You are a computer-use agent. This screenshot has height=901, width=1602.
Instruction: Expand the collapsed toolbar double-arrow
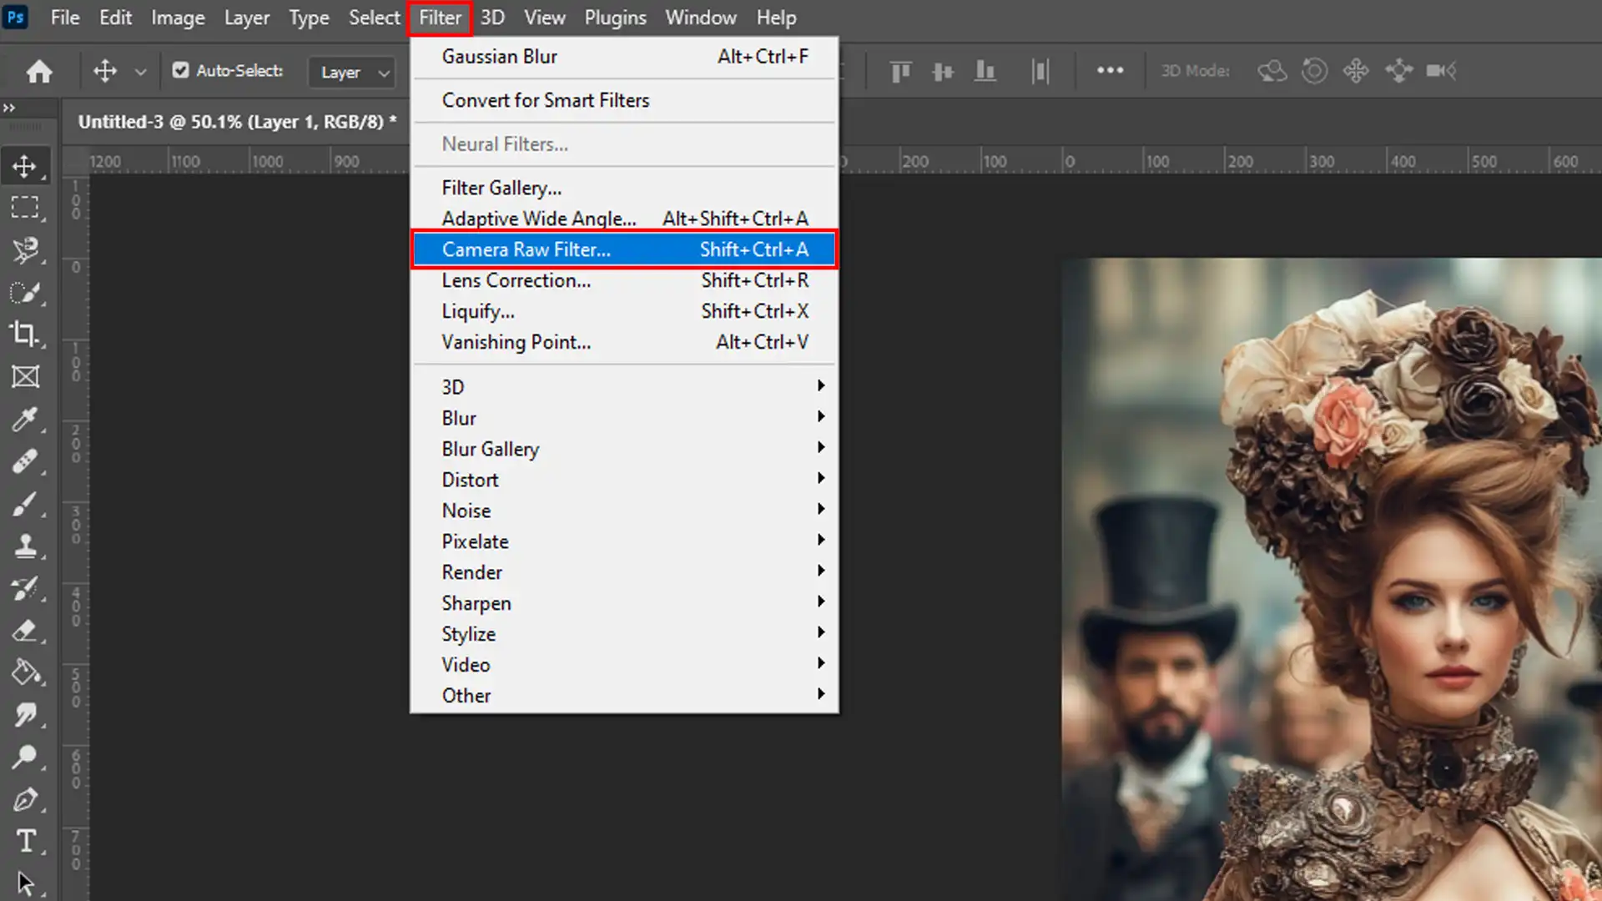point(9,108)
